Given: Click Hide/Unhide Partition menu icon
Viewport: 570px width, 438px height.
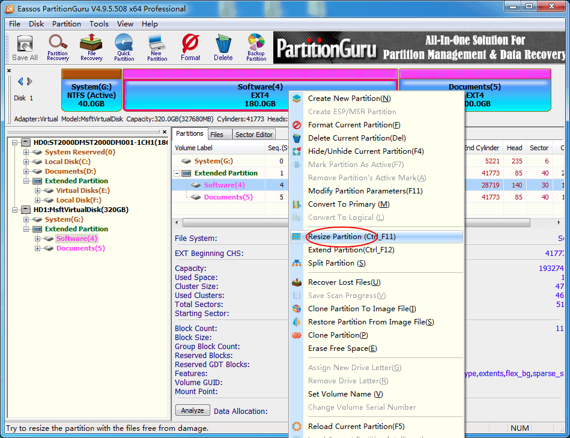Looking at the screenshot, I should (x=297, y=151).
